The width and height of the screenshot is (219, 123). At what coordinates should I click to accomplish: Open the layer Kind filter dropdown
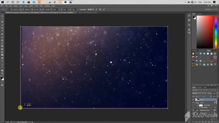pyautogui.click(x=197, y=90)
